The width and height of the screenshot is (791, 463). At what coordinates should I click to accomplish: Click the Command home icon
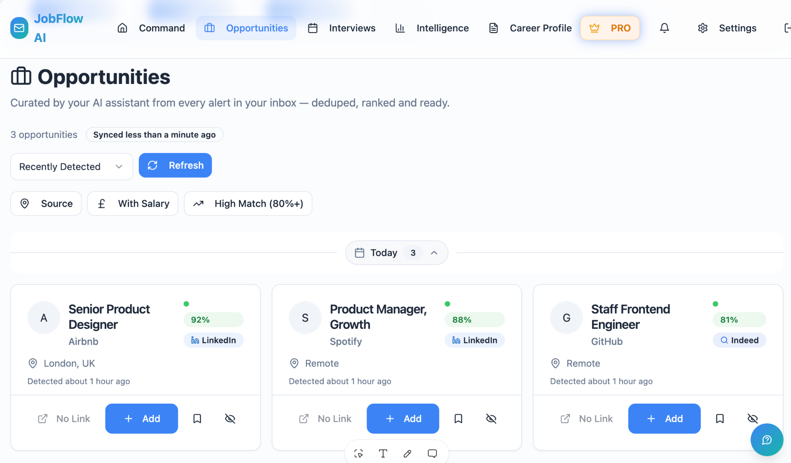(x=122, y=28)
